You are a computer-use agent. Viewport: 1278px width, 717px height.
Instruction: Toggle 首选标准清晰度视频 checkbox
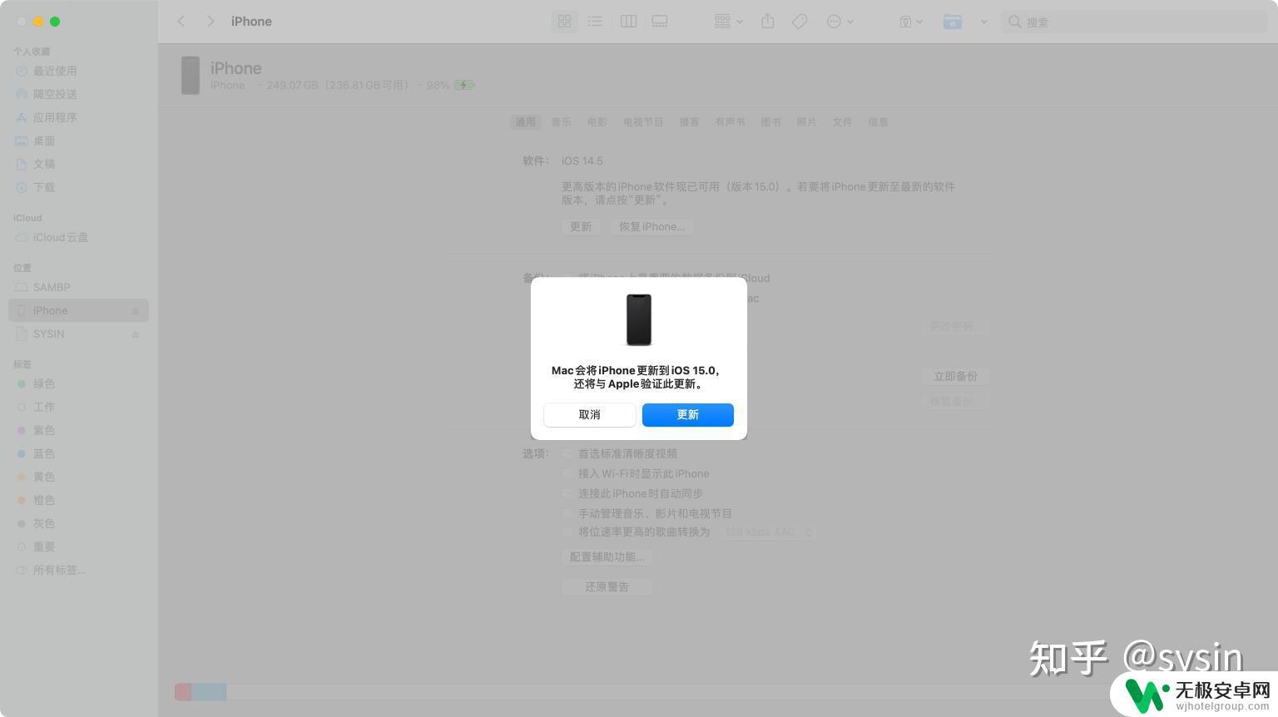click(x=567, y=453)
